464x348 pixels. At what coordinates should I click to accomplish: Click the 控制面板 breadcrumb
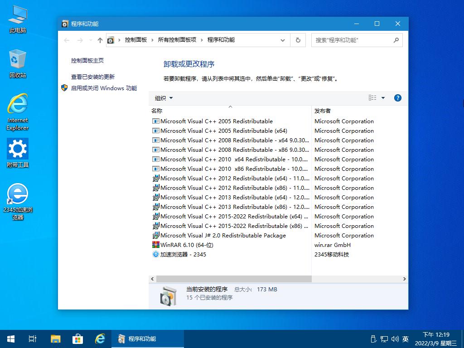pyautogui.click(x=136, y=40)
